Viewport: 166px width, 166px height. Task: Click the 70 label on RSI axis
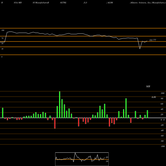click(x=2, y=38)
